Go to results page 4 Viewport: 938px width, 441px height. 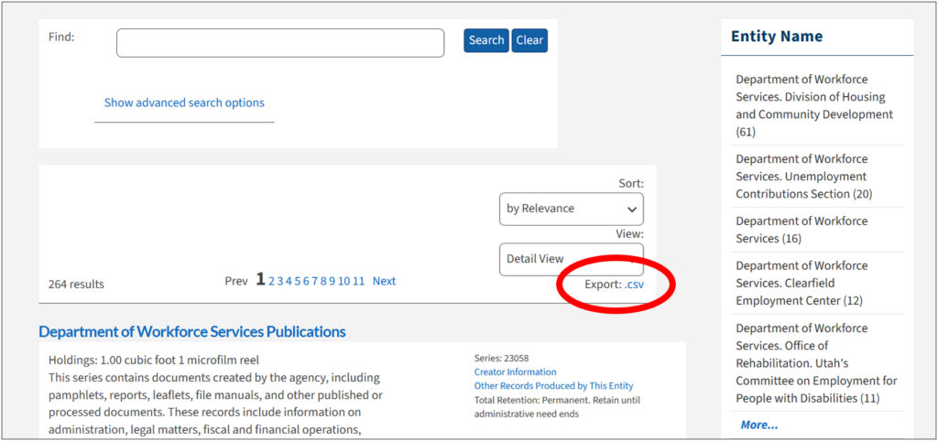289,282
